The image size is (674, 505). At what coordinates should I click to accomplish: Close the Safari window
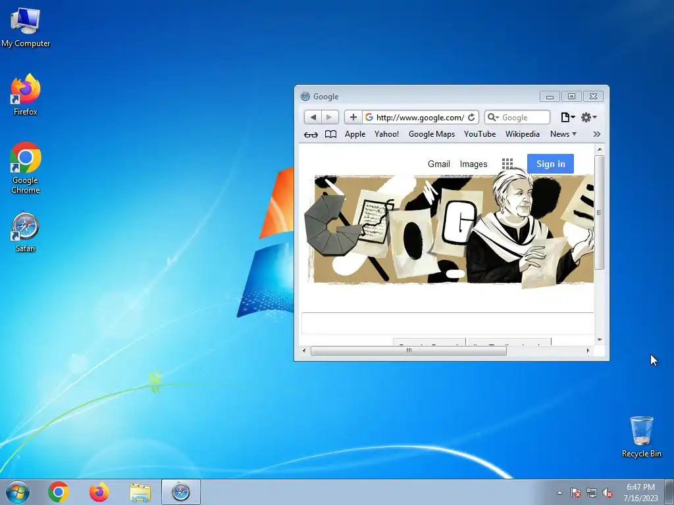(x=593, y=96)
